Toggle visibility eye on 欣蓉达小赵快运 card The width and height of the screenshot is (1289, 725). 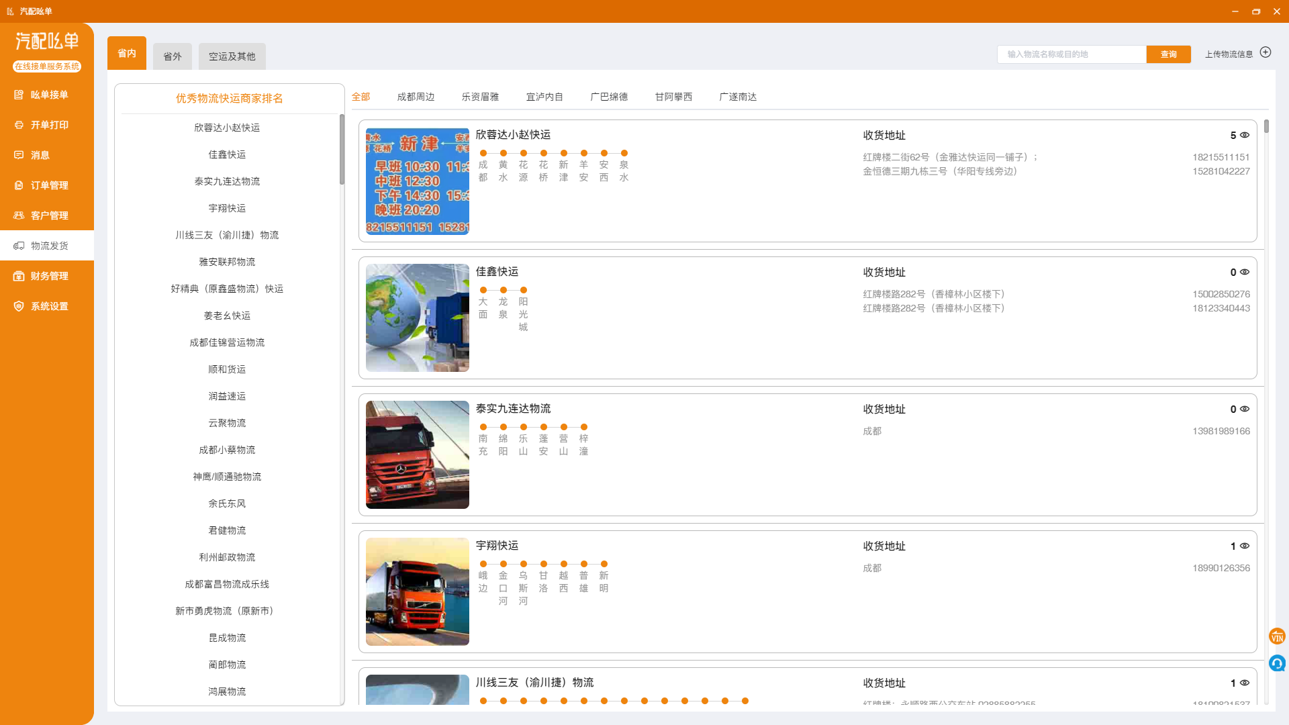pyautogui.click(x=1245, y=135)
